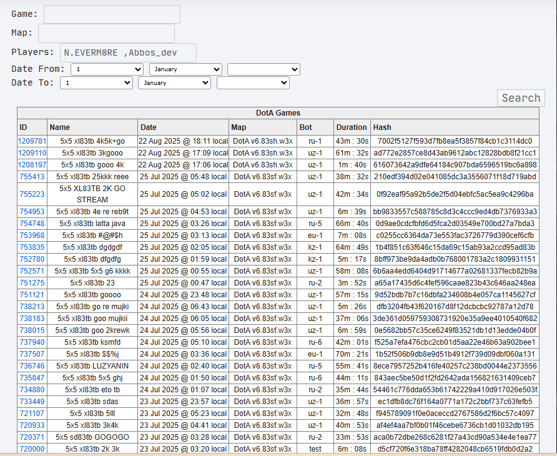Open game ID 734880 link

coord(32,390)
